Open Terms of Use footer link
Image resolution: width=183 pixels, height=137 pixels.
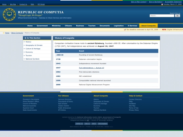coord(134,108)
